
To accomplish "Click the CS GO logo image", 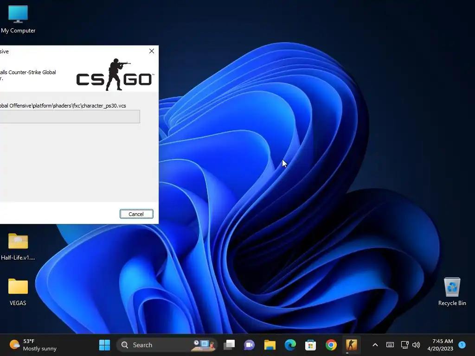I will [115, 75].
